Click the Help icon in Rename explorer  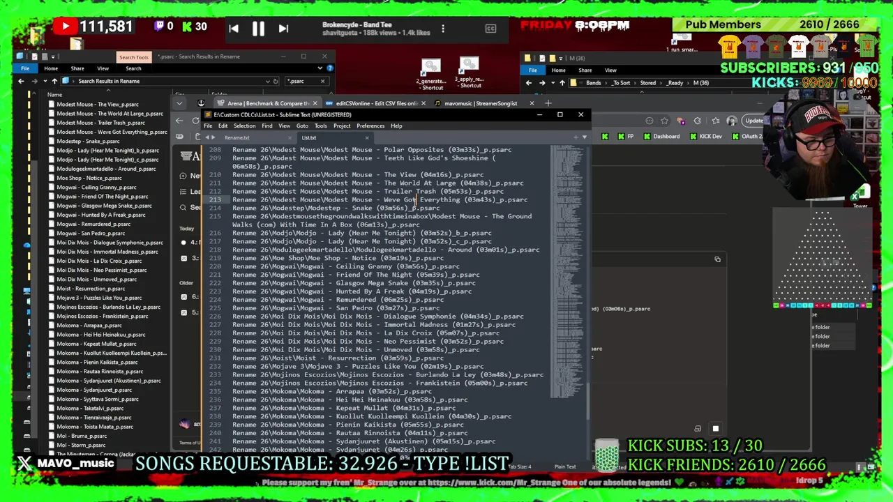pos(330,68)
